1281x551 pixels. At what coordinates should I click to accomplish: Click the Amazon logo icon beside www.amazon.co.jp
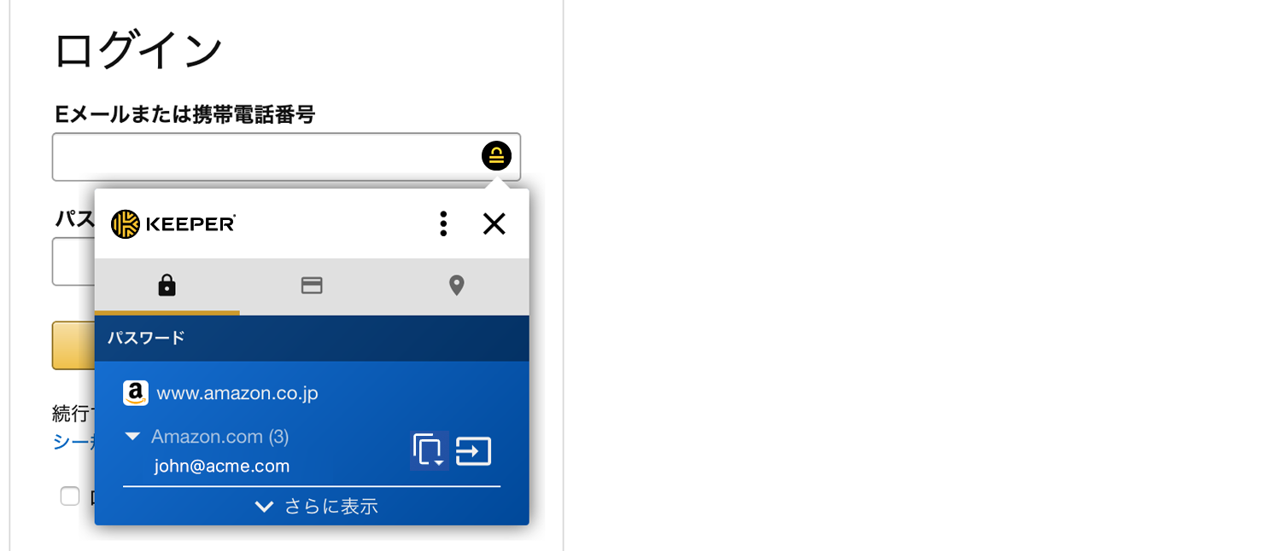(x=135, y=393)
